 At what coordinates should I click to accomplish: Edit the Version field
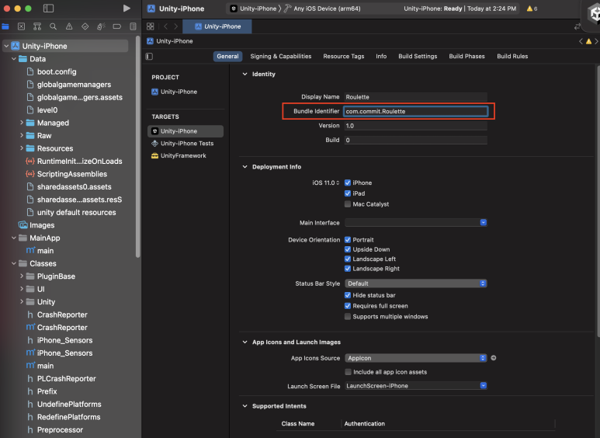(x=415, y=126)
